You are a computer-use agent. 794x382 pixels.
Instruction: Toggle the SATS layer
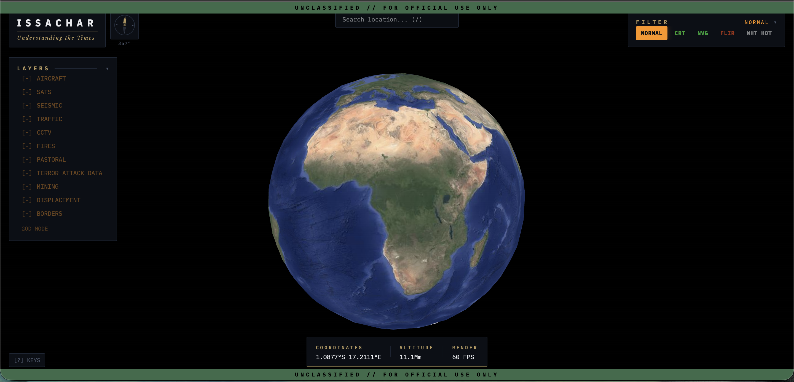[x=37, y=92]
